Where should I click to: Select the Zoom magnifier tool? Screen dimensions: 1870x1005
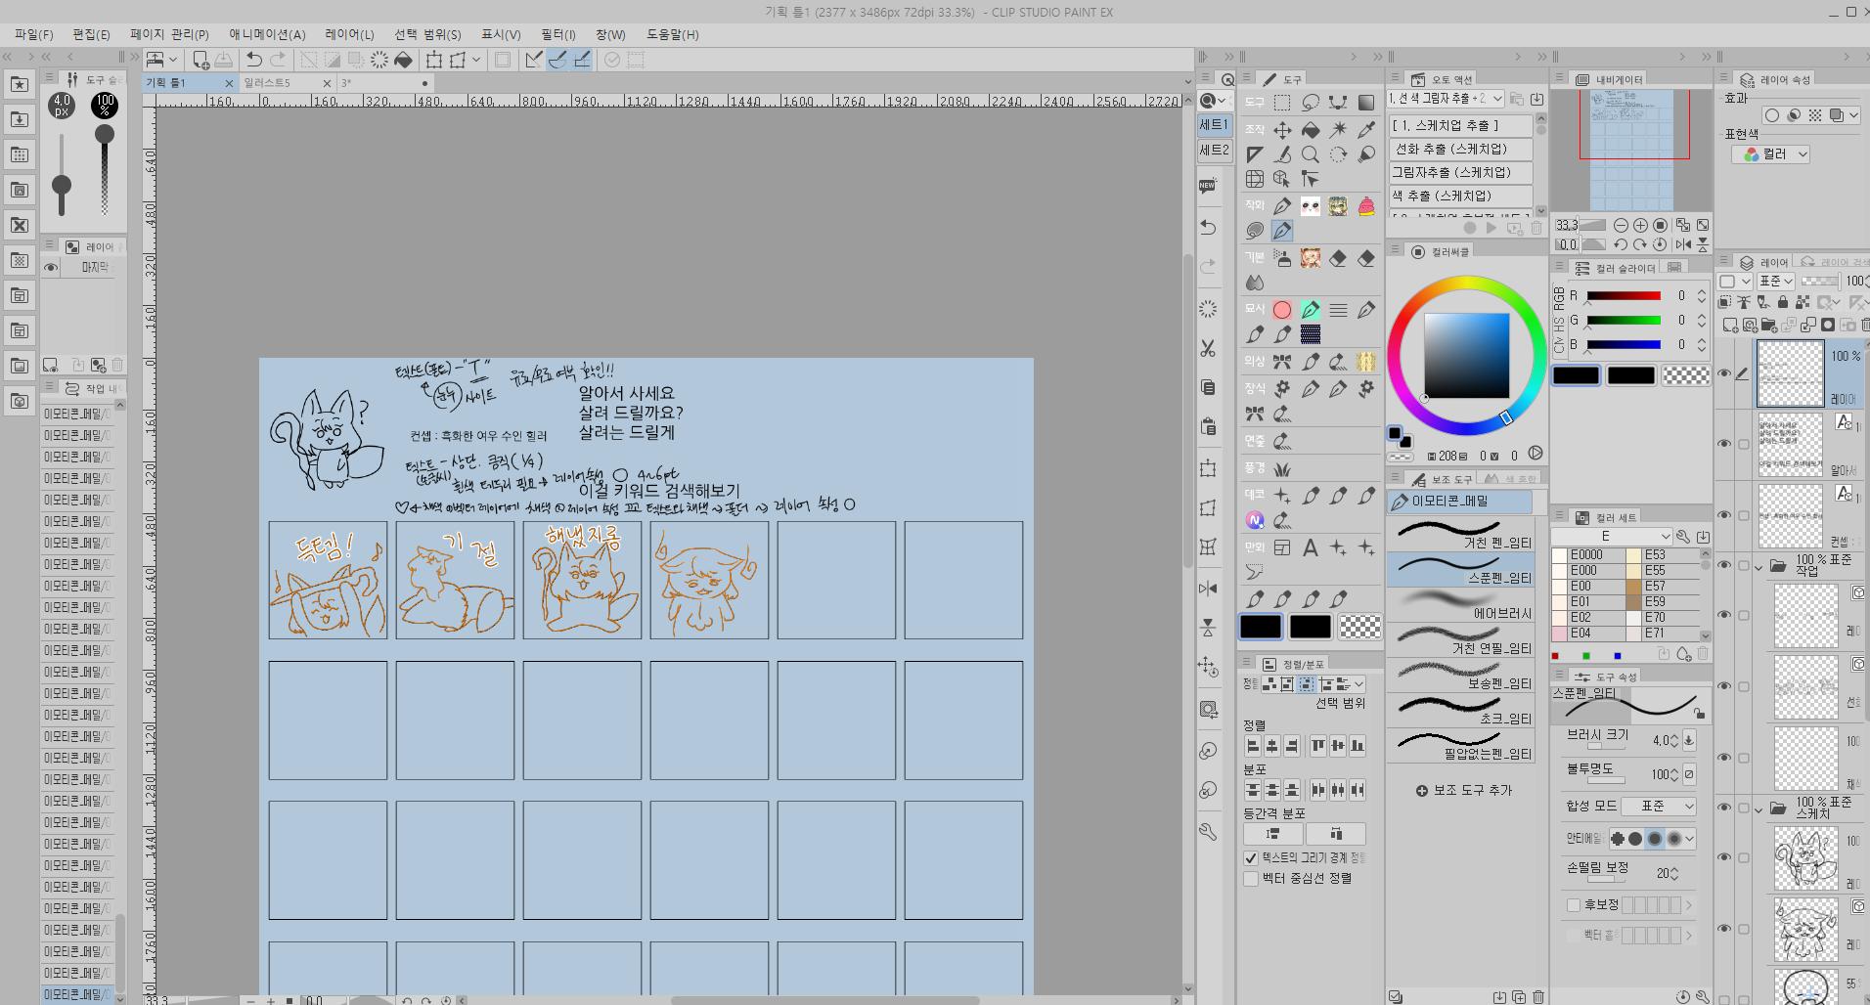point(1311,154)
